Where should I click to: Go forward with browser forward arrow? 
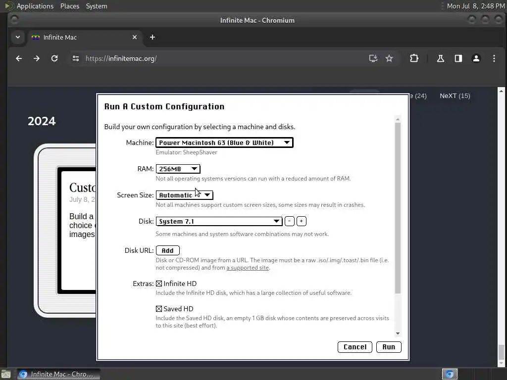pyautogui.click(x=37, y=58)
